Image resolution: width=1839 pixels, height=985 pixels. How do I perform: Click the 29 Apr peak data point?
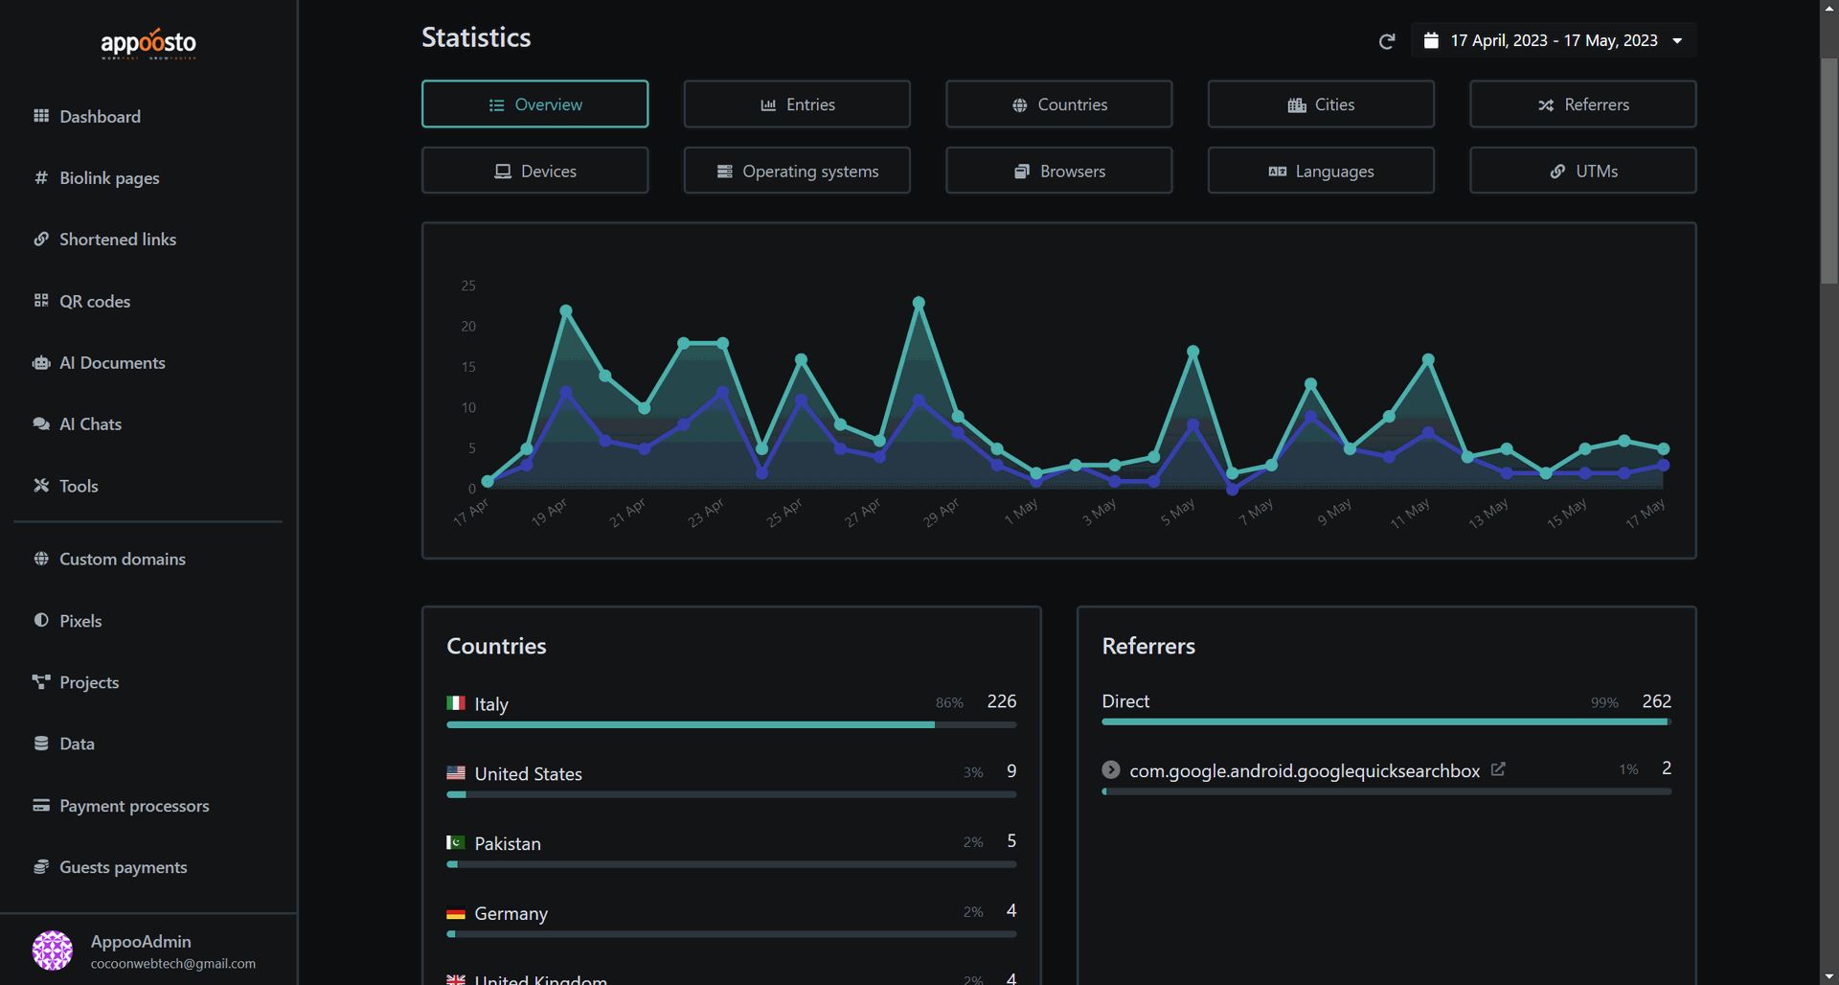click(x=919, y=303)
